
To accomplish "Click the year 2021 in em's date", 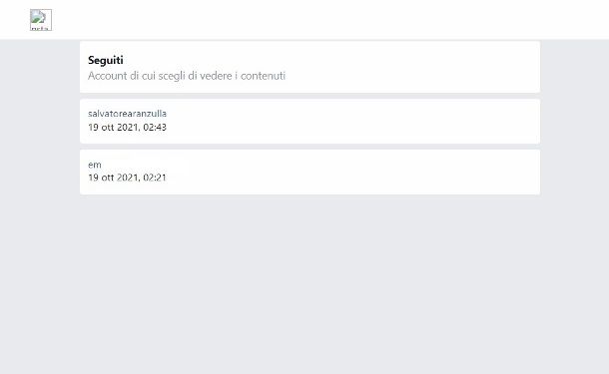I will click(128, 178).
